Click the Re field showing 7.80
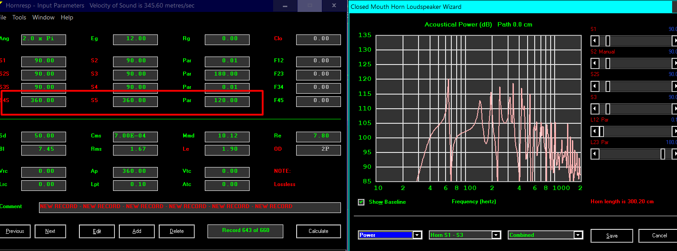The height and width of the screenshot is (251, 677). coord(318,137)
